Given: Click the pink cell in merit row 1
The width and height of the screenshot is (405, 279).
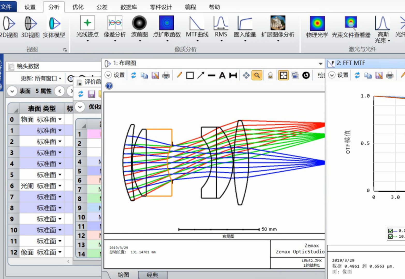Looking at the screenshot, I should 94,134.
